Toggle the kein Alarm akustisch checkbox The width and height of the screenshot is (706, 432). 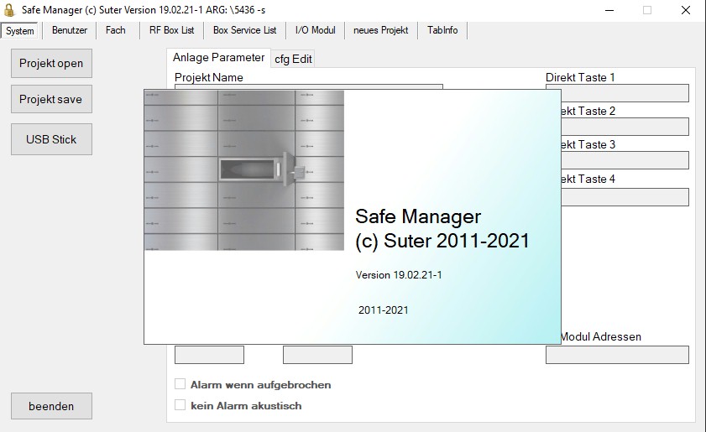tap(180, 405)
